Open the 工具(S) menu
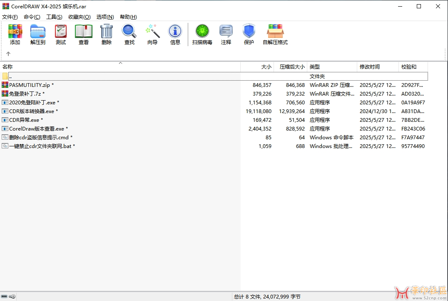The image size is (448, 301). (x=54, y=17)
